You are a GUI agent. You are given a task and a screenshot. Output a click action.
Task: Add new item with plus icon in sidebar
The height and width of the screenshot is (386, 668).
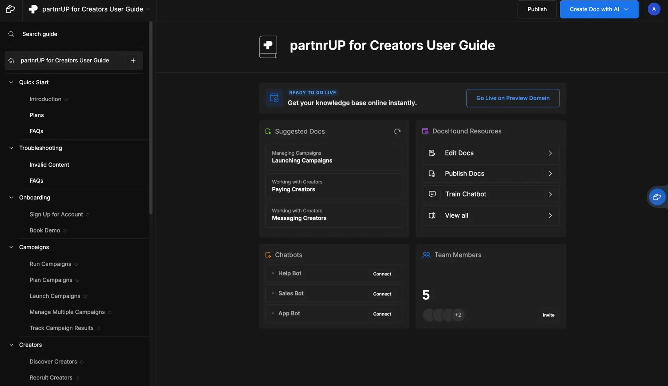click(x=133, y=61)
